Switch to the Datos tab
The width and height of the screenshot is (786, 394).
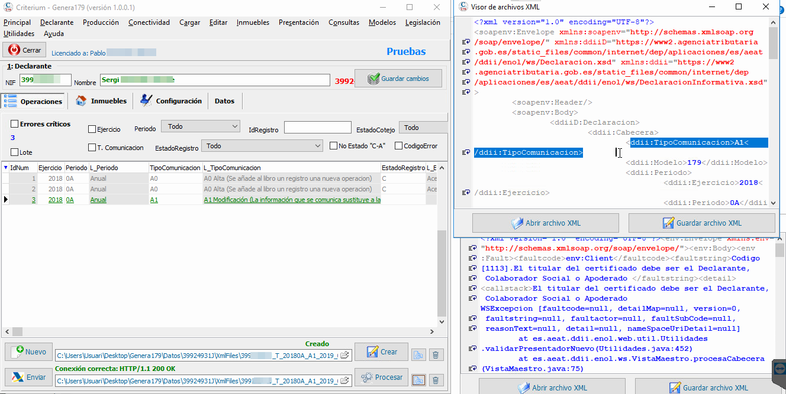pyautogui.click(x=224, y=101)
